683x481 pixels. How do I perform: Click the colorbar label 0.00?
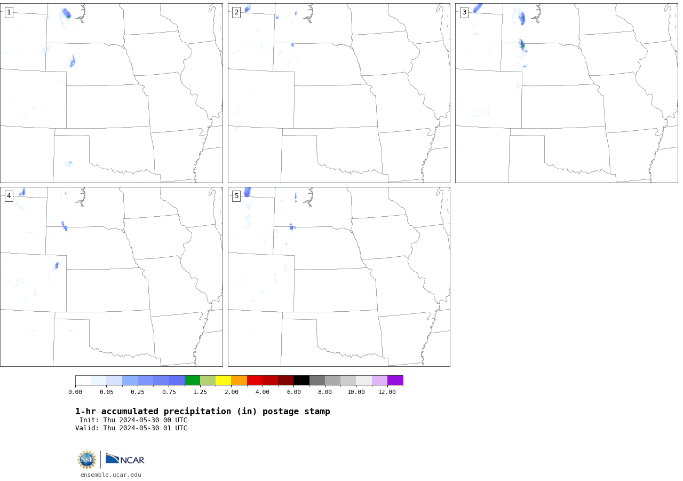(x=75, y=392)
